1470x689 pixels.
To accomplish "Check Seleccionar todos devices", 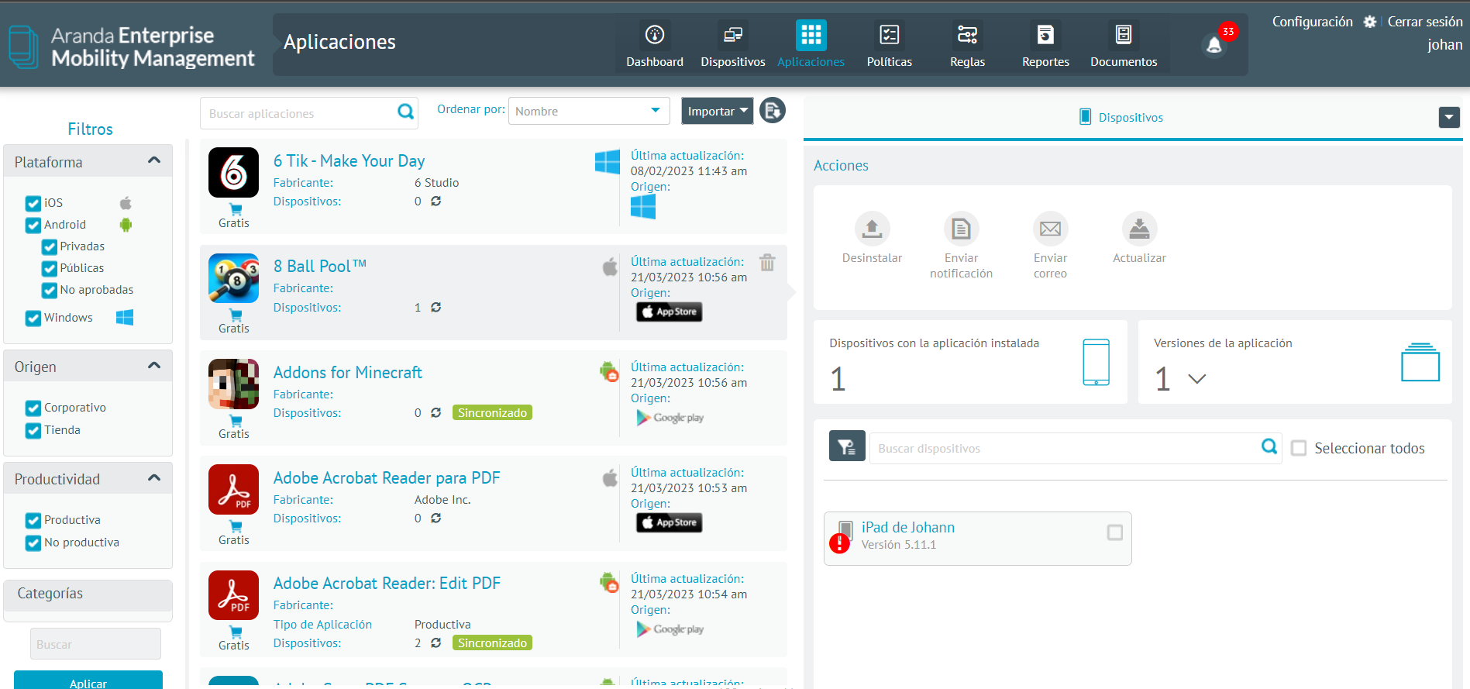I will pyautogui.click(x=1299, y=448).
